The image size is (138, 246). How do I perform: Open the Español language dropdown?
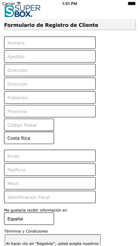pos(29,219)
